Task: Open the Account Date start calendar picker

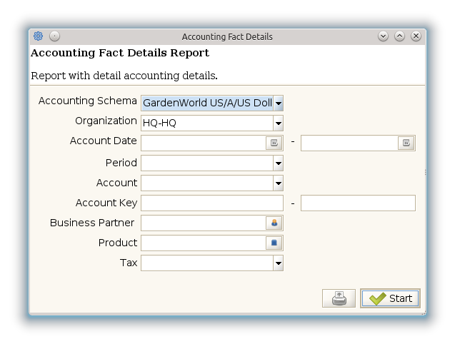Action: click(x=274, y=143)
